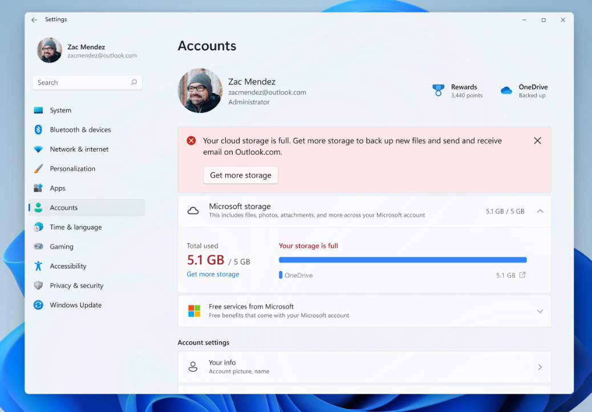Viewport: 592px width, 412px height.
Task: Open Personalization settings page
Action: coord(72,169)
